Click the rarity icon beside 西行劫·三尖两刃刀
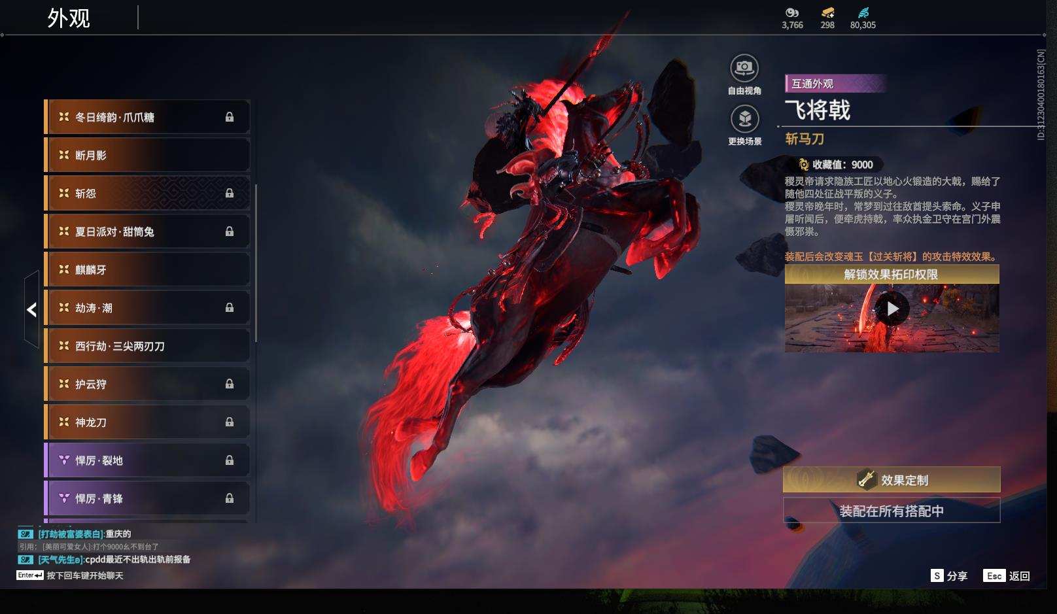Viewport: 1057px width, 614px height. tap(64, 346)
